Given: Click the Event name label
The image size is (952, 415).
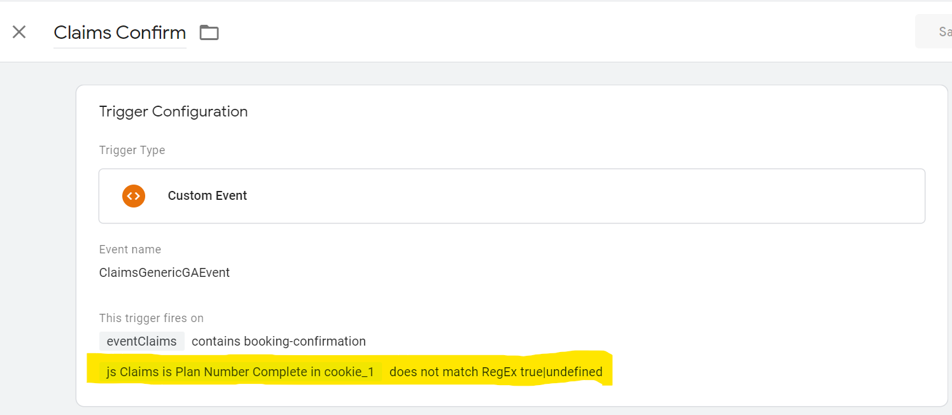Looking at the screenshot, I should pyautogui.click(x=130, y=250).
